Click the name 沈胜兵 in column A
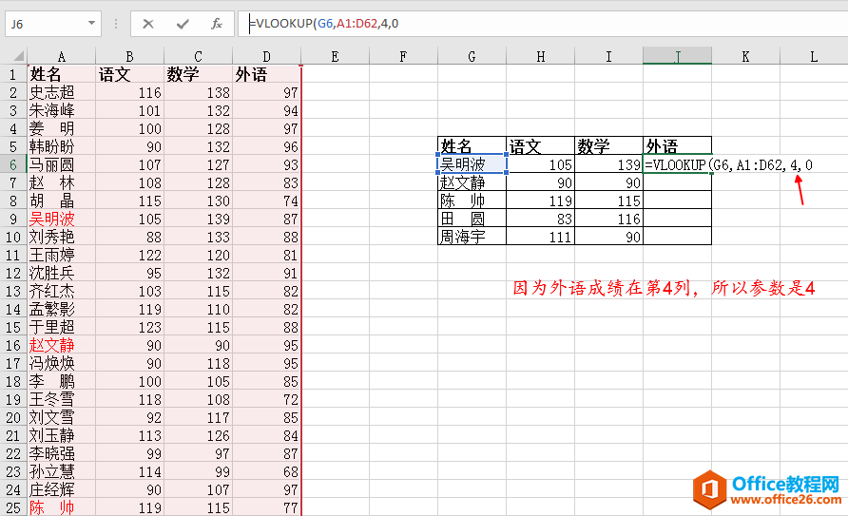The width and height of the screenshot is (848, 516). point(52,273)
